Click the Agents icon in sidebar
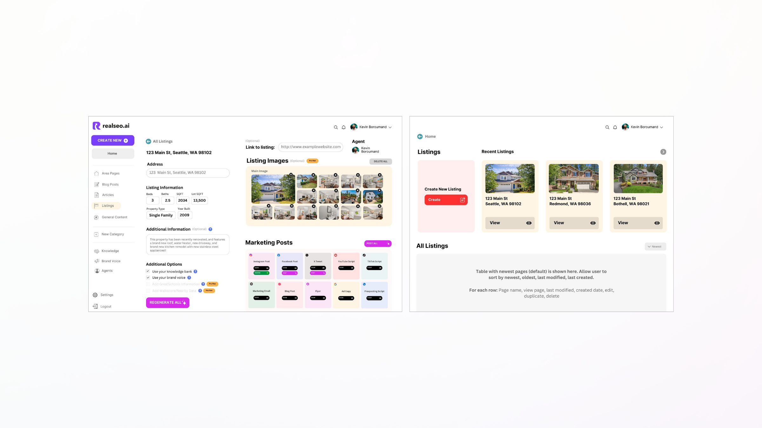This screenshot has width=762, height=428. click(x=96, y=271)
